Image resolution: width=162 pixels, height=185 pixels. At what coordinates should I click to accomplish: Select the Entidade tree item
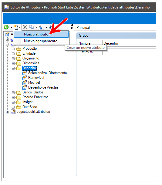click(29, 53)
